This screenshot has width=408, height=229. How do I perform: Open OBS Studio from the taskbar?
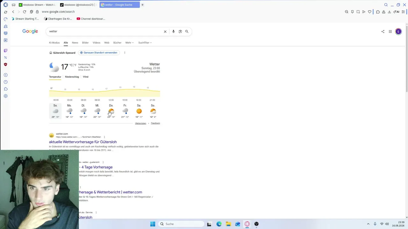click(x=257, y=224)
